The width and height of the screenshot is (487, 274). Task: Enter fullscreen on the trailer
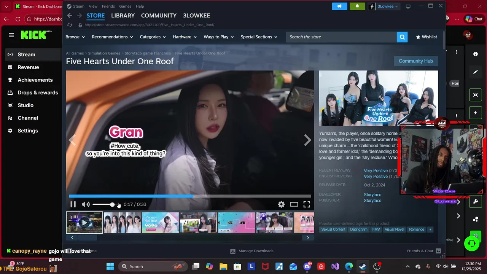tap(307, 204)
